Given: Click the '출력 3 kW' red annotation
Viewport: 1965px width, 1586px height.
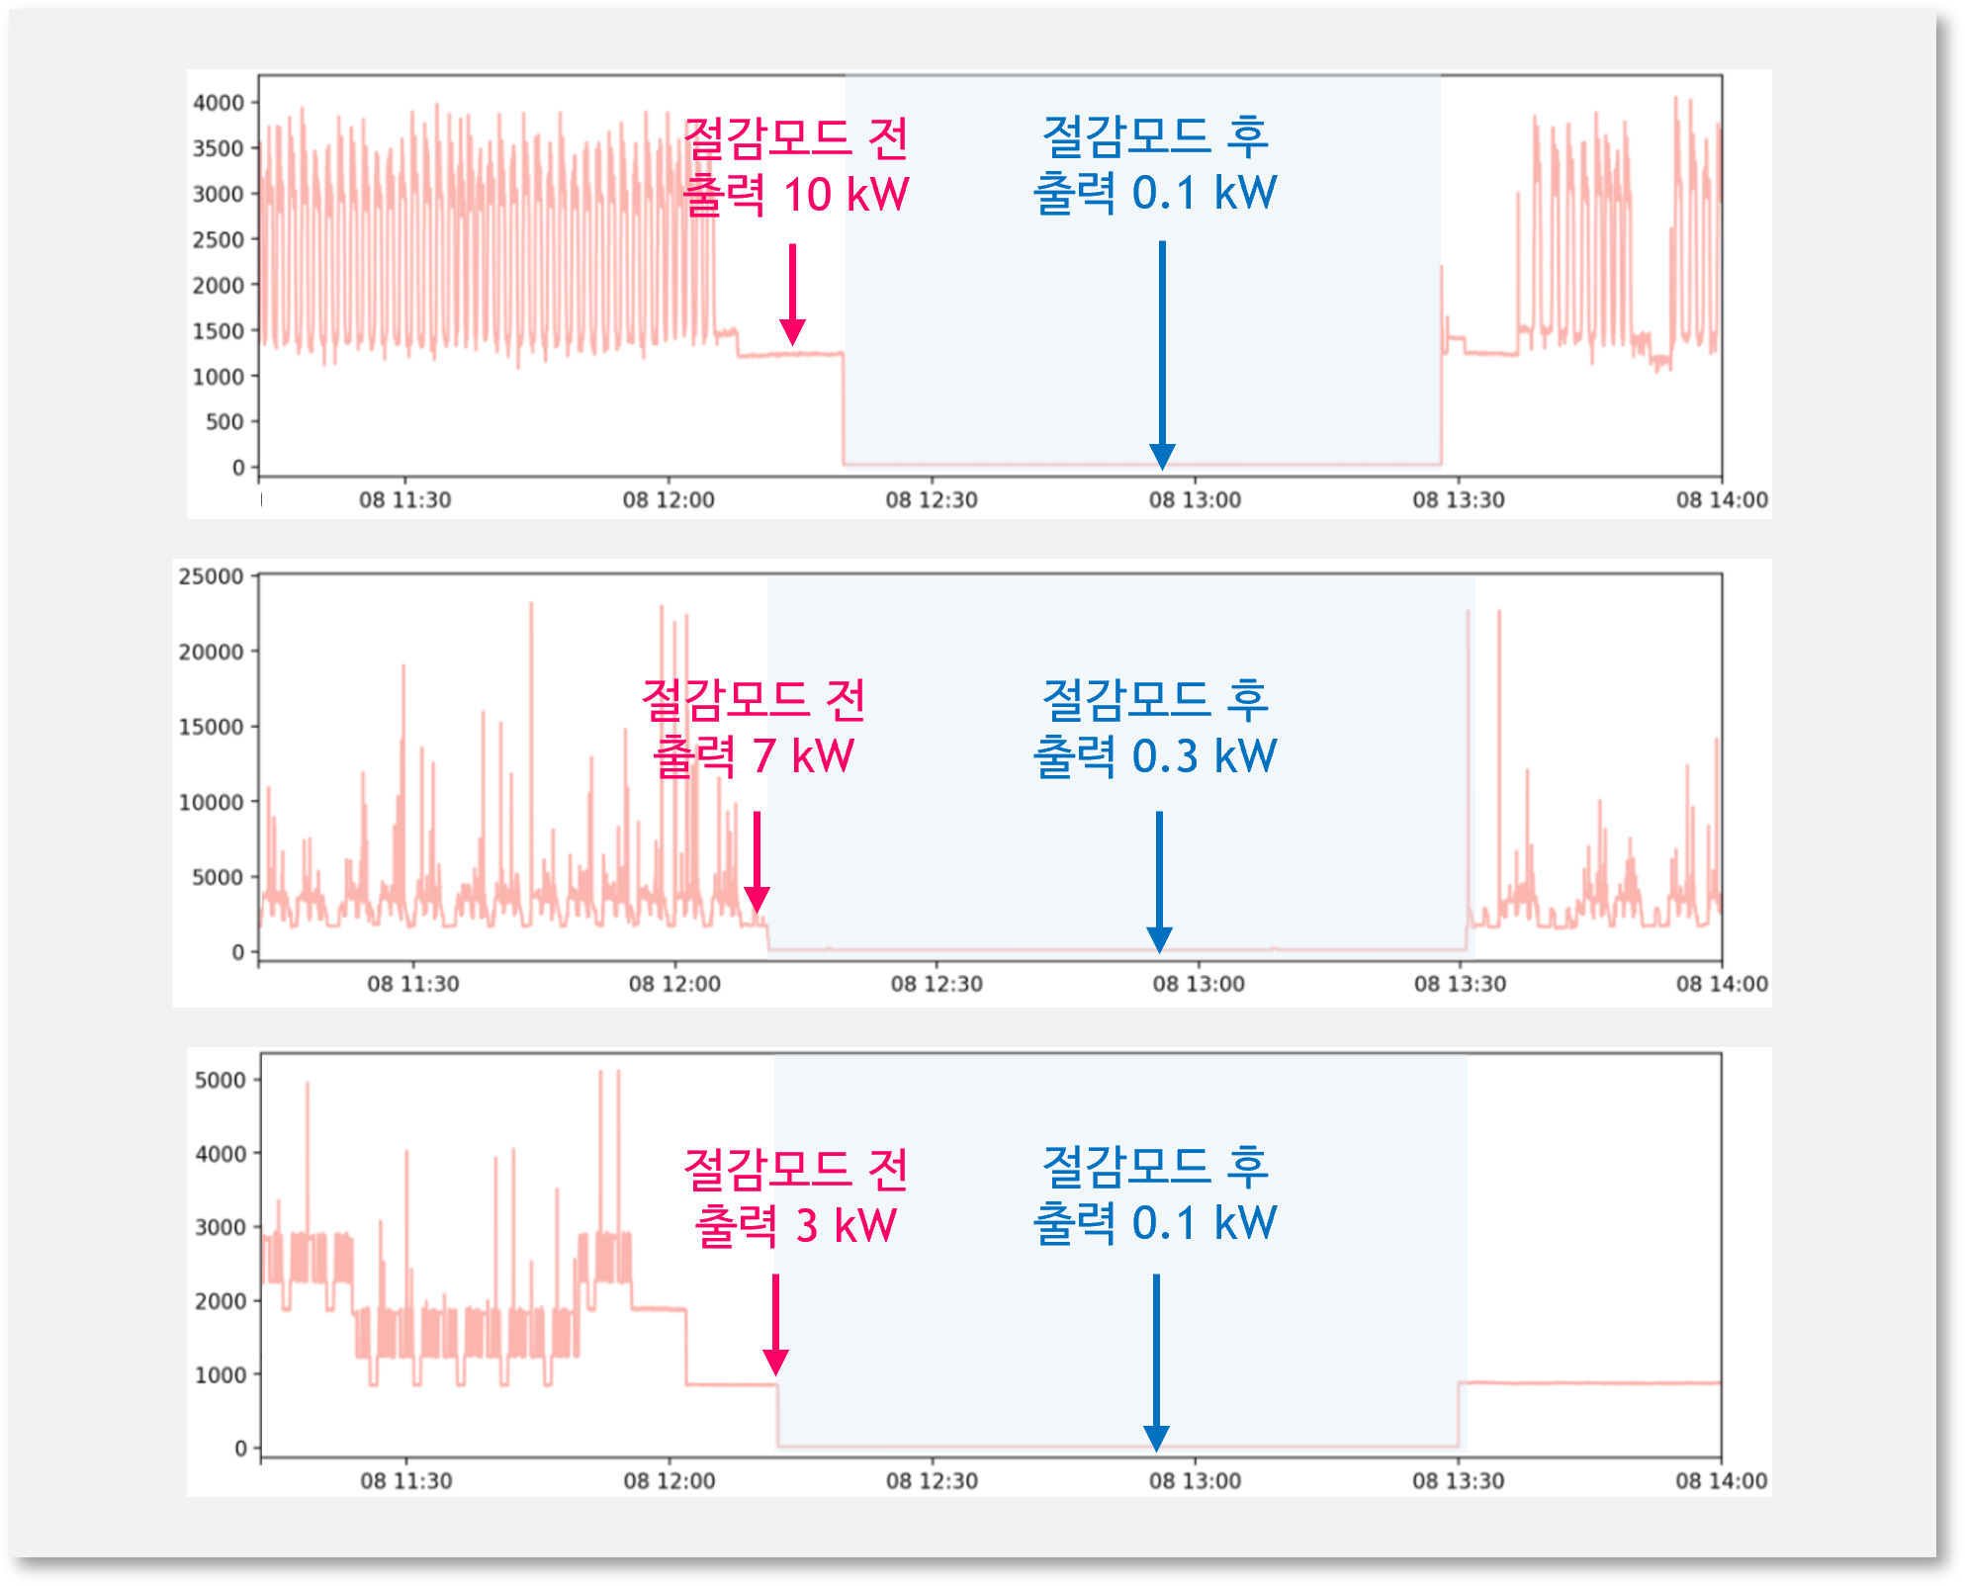Looking at the screenshot, I should point(796,1226).
